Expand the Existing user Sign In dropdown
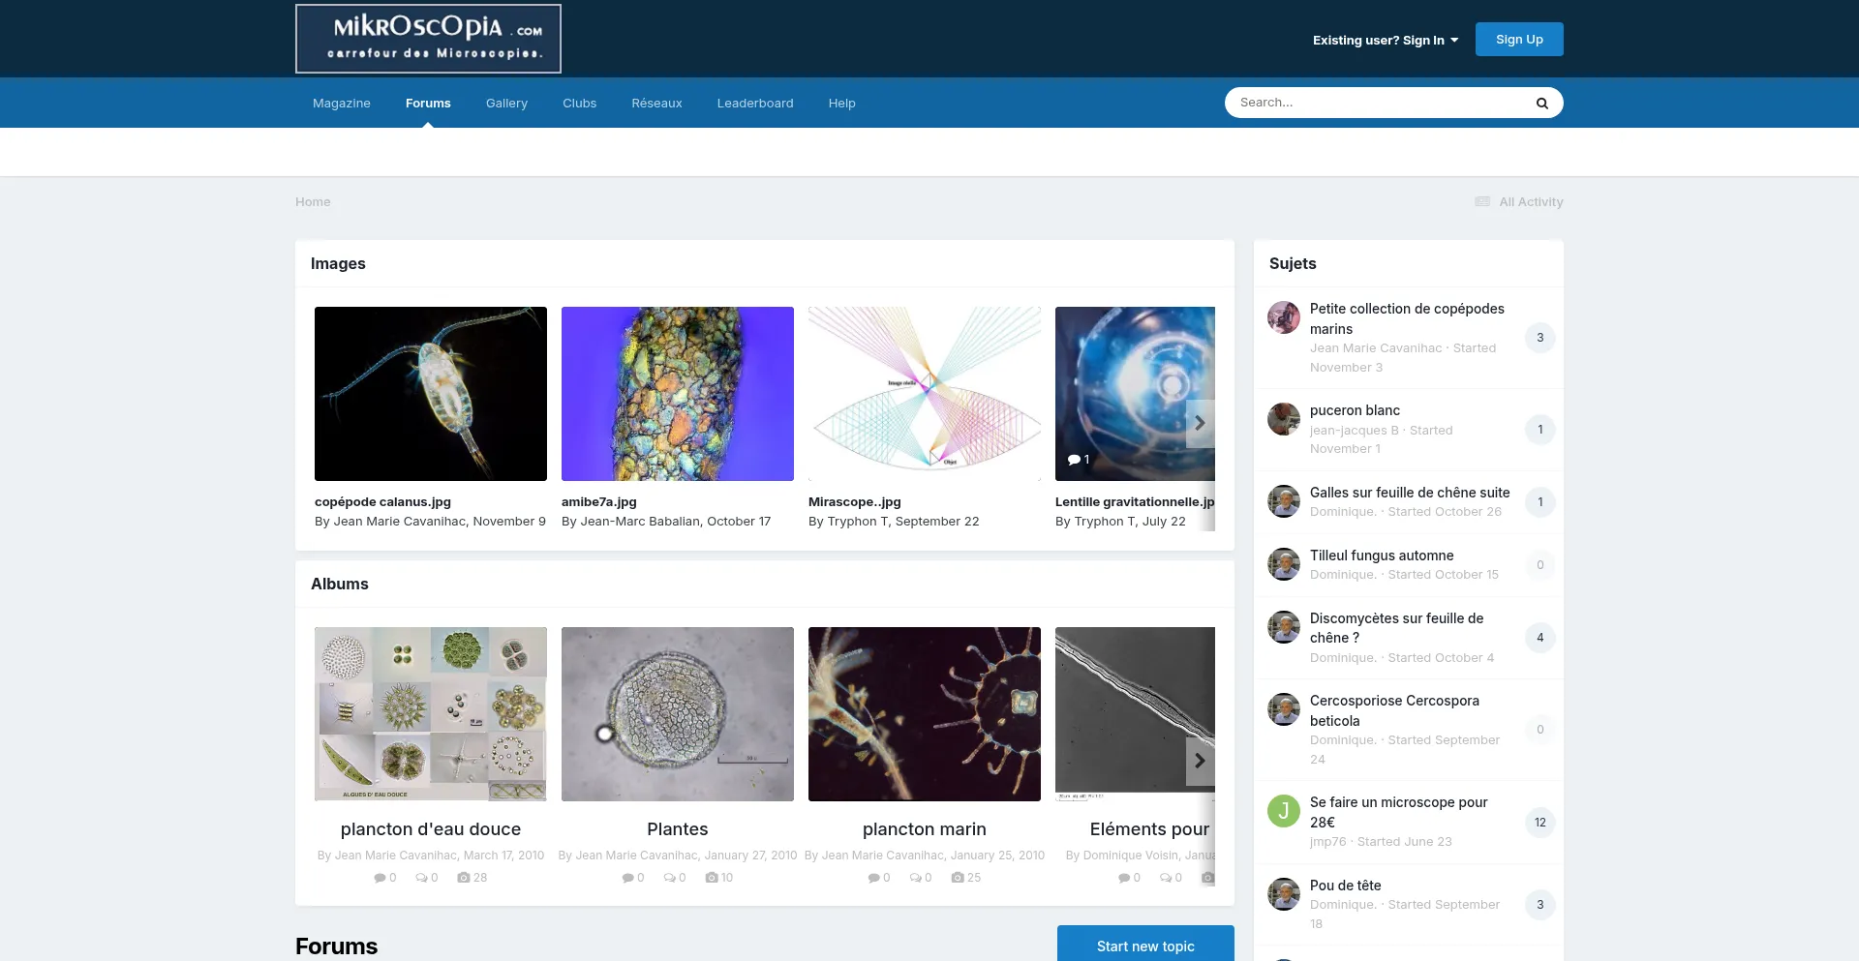Image resolution: width=1859 pixels, height=961 pixels. coord(1385,41)
